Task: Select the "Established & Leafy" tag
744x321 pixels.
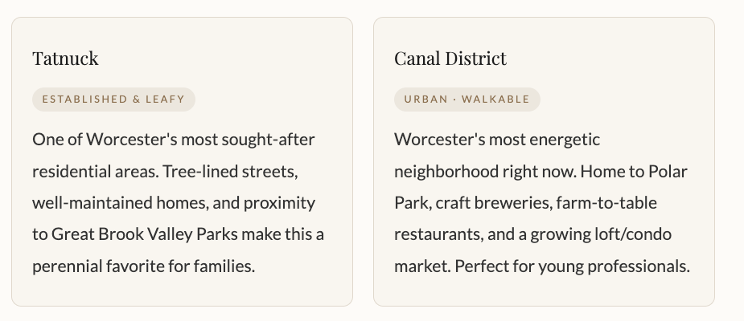Action: [x=113, y=100]
